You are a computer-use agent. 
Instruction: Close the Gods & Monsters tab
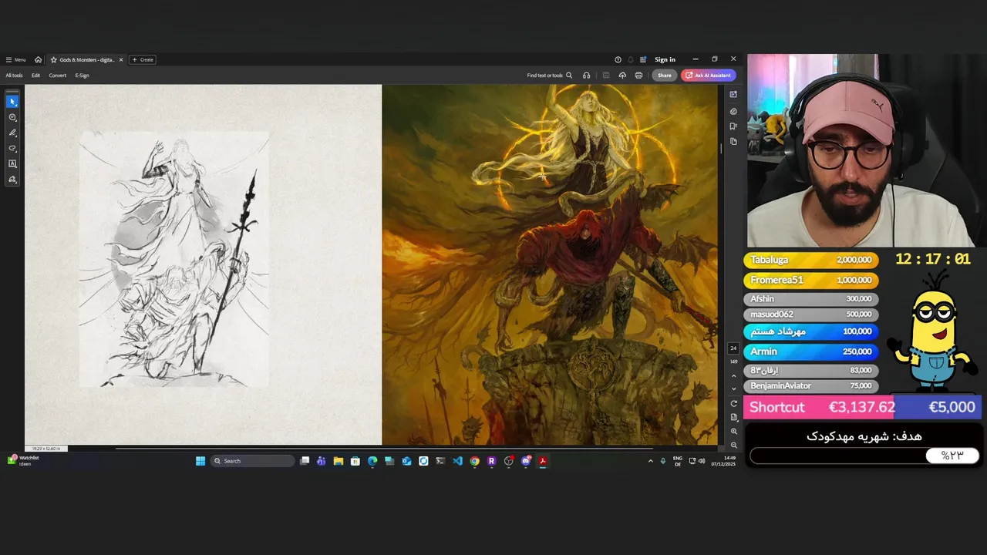pyautogui.click(x=120, y=59)
